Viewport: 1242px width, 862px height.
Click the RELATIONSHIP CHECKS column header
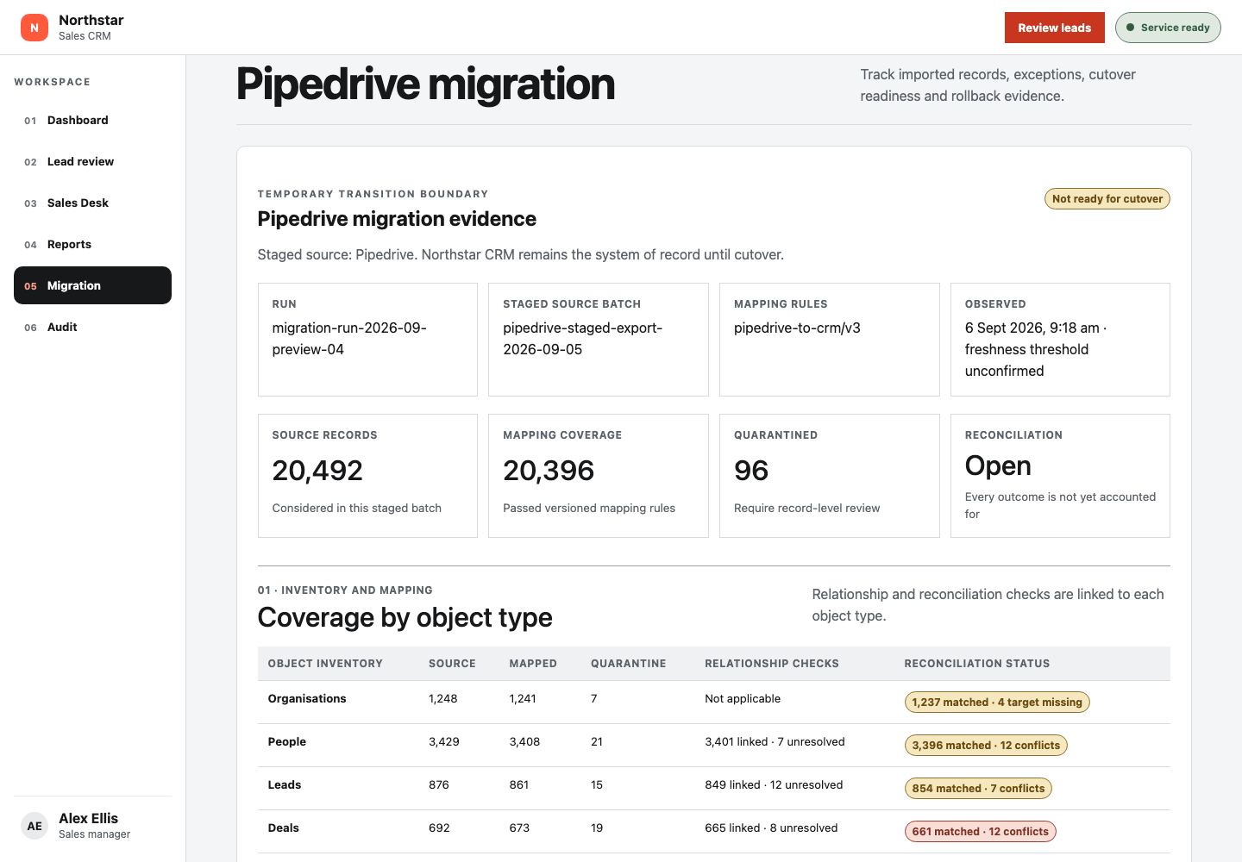point(772,664)
